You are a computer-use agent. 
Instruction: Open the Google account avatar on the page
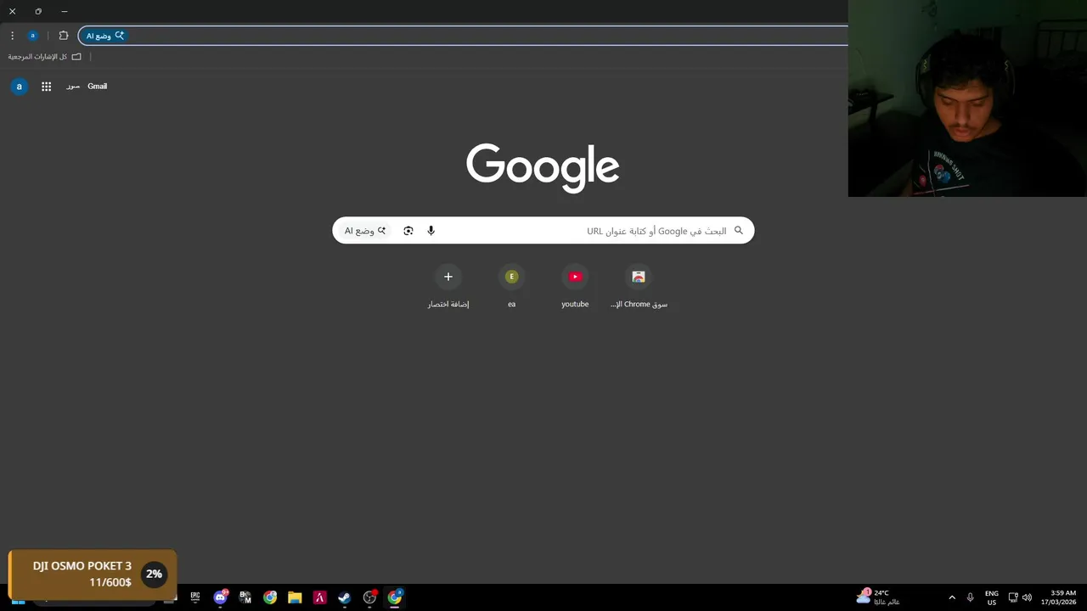click(x=19, y=87)
